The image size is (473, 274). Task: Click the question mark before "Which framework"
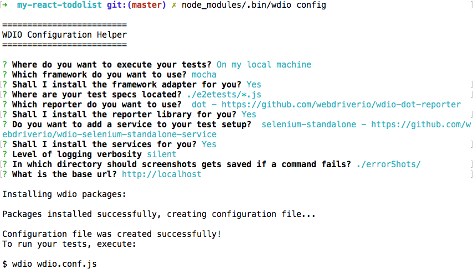5,75
